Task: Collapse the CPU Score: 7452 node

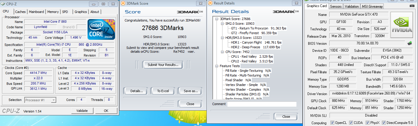Action: (x=222, y=52)
